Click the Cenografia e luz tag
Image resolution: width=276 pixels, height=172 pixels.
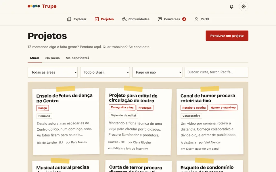[122, 107]
